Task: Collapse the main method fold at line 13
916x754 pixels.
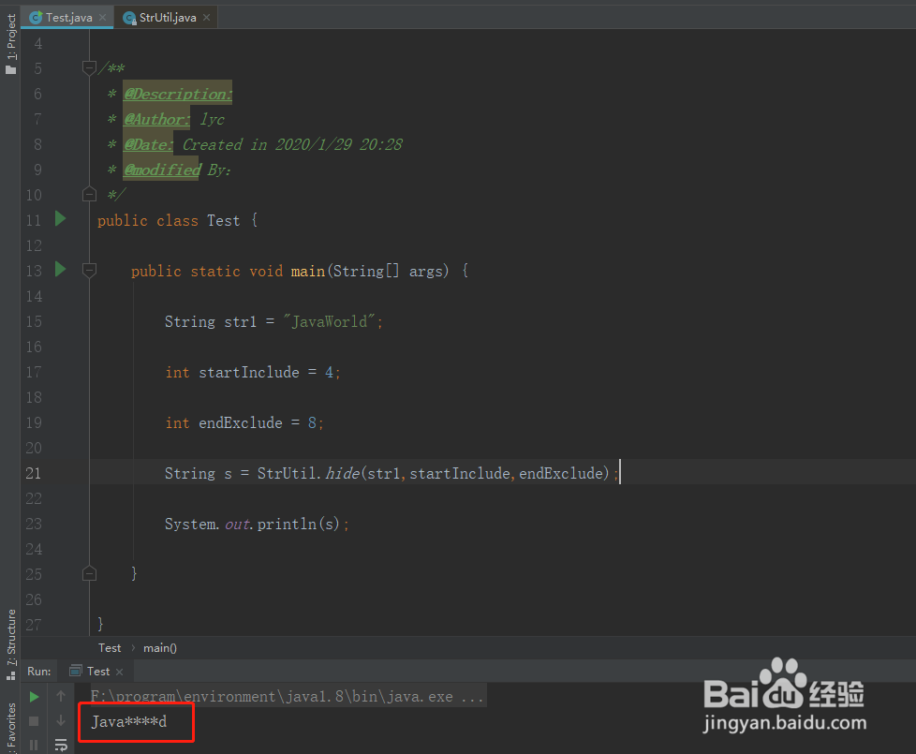Action: coord(89,271)
